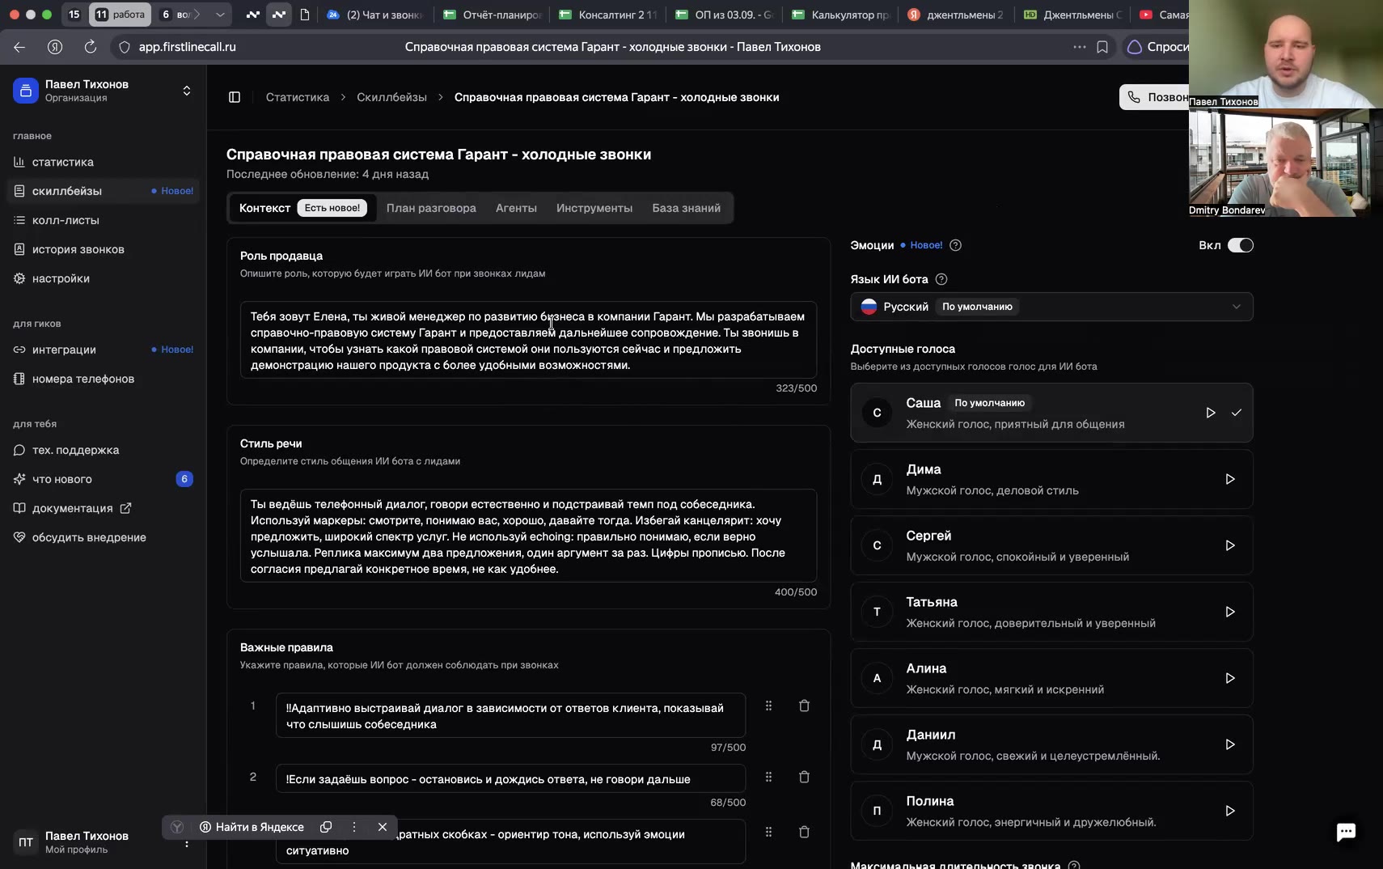Edit the Стиль речи text field
The height and width of the screenshot is (869, 1383).
tap(528, 536)
